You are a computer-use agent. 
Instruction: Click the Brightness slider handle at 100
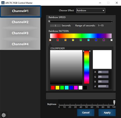click(114, 102)
